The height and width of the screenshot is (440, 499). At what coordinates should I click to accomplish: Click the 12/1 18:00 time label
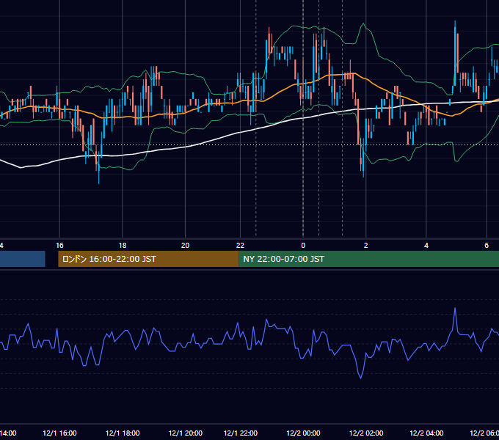click(x=123, y=433)
